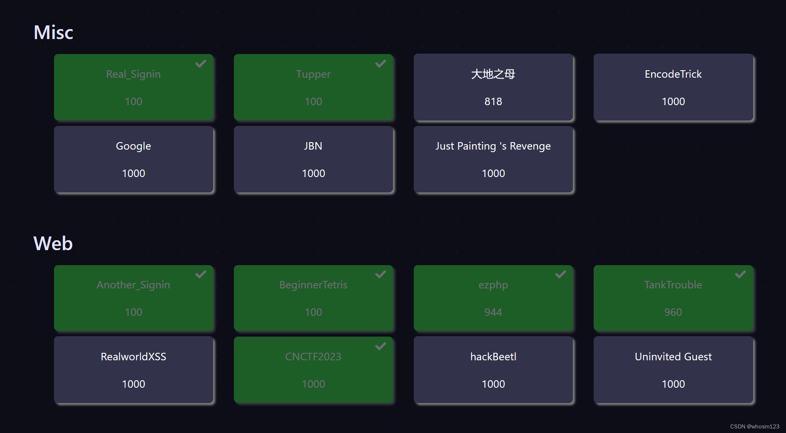Viewport: 786px width, 433px height.
Task: Click the checkmark on ezphp card
Action: coord(560,274)
